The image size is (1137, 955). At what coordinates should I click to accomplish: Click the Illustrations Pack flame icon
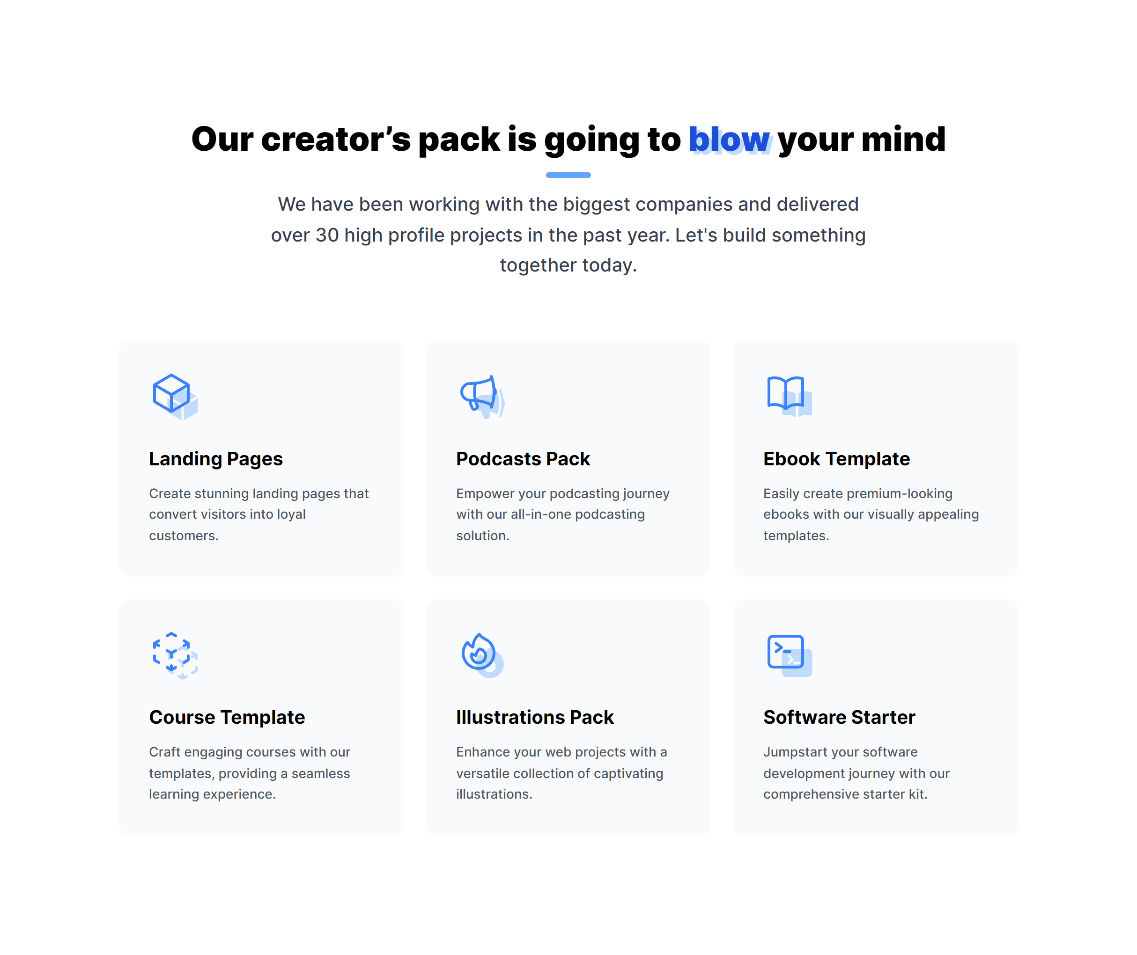(x=478, y=651)
